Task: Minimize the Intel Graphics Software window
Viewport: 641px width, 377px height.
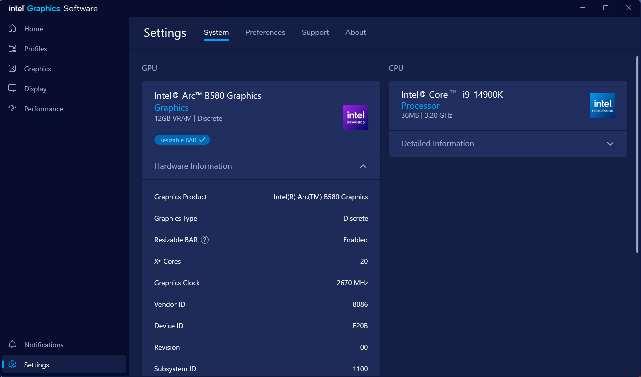Action: 583,8
